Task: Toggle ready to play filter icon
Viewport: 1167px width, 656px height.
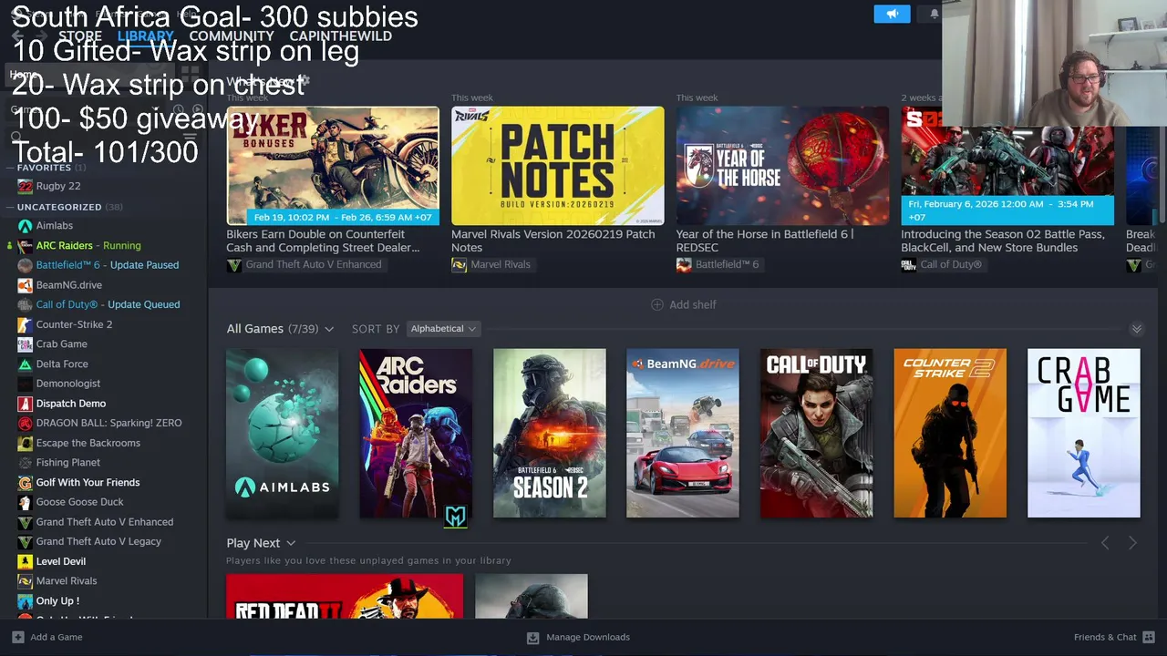Action: (x=197, y=109)
